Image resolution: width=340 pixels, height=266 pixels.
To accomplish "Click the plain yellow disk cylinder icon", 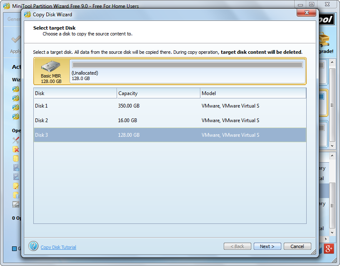I will tap(16, 158).
